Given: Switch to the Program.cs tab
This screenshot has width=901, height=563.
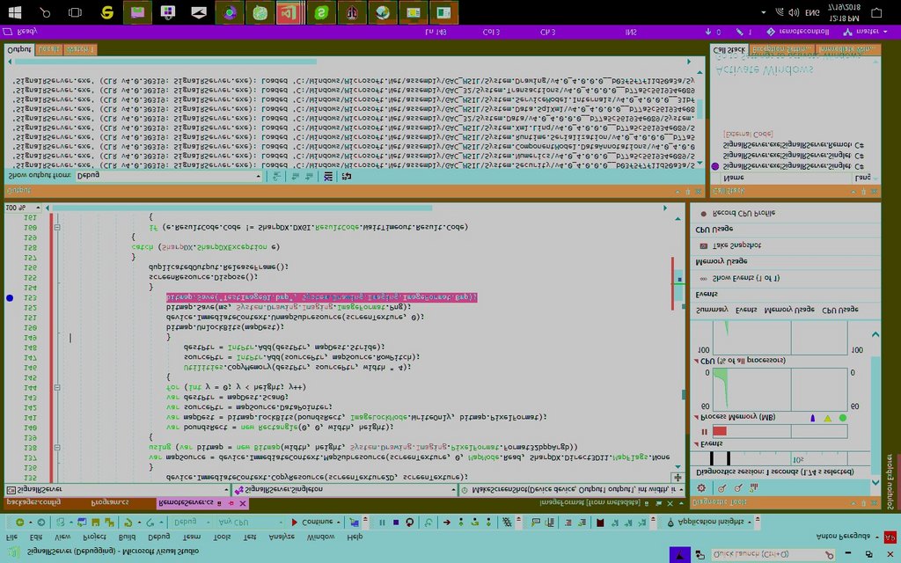Looking at the screenshot, I should click(x=110, y=502).
